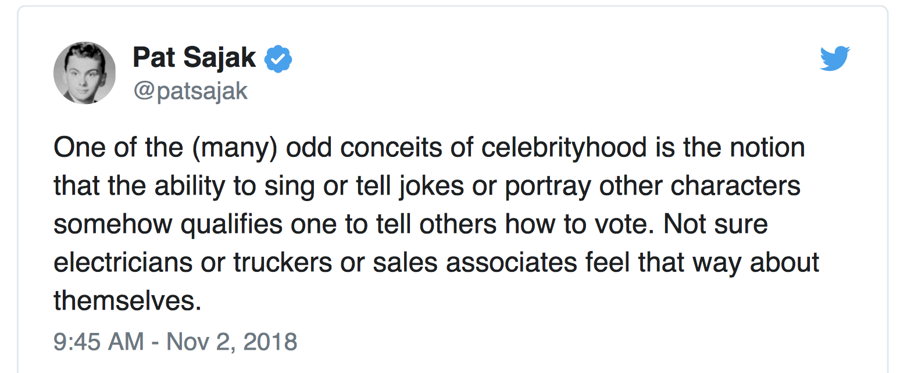Click the word "electricians" in the tweet
This screenshot has width=900, height=373.
point(123,262)
